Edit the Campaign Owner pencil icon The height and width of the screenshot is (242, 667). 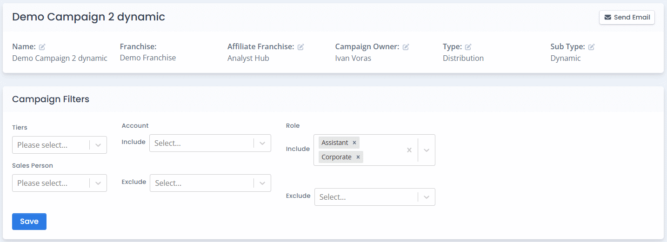coord(406,47)
